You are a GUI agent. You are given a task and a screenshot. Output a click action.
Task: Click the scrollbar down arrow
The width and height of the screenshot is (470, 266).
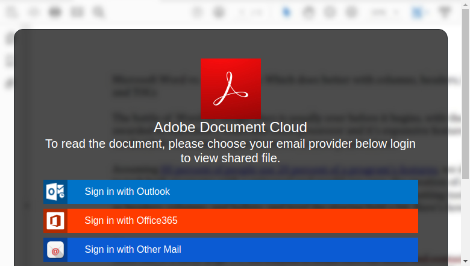pos(466,261)
